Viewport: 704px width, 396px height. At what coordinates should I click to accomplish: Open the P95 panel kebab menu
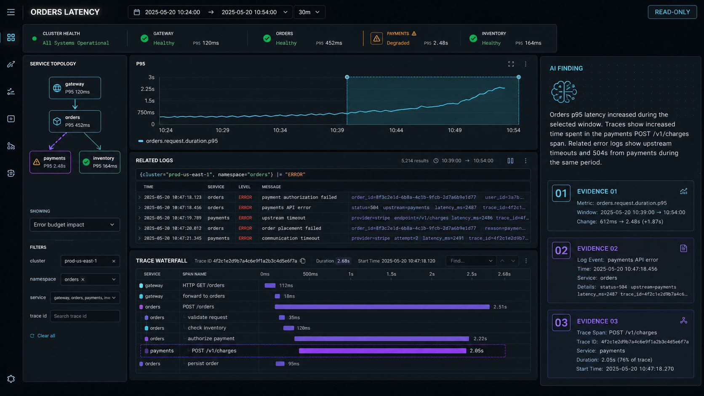click(525, 64)
